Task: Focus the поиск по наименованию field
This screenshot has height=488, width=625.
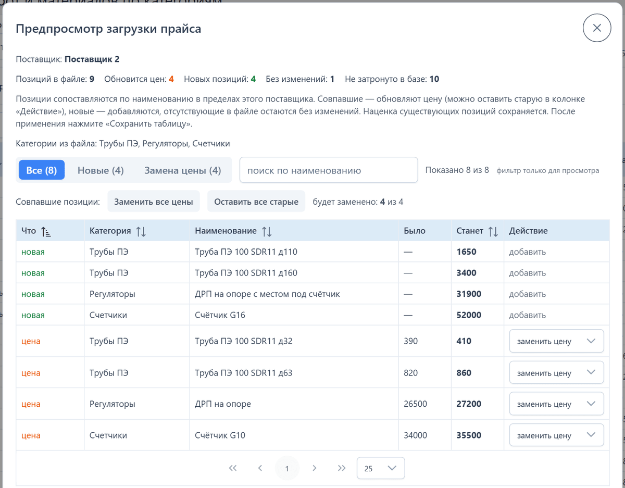Action: pyautogui.click(x=329, y=170)
